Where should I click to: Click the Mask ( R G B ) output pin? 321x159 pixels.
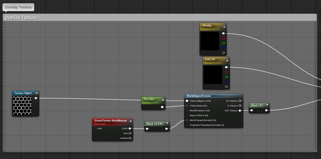tap(167, 129)
